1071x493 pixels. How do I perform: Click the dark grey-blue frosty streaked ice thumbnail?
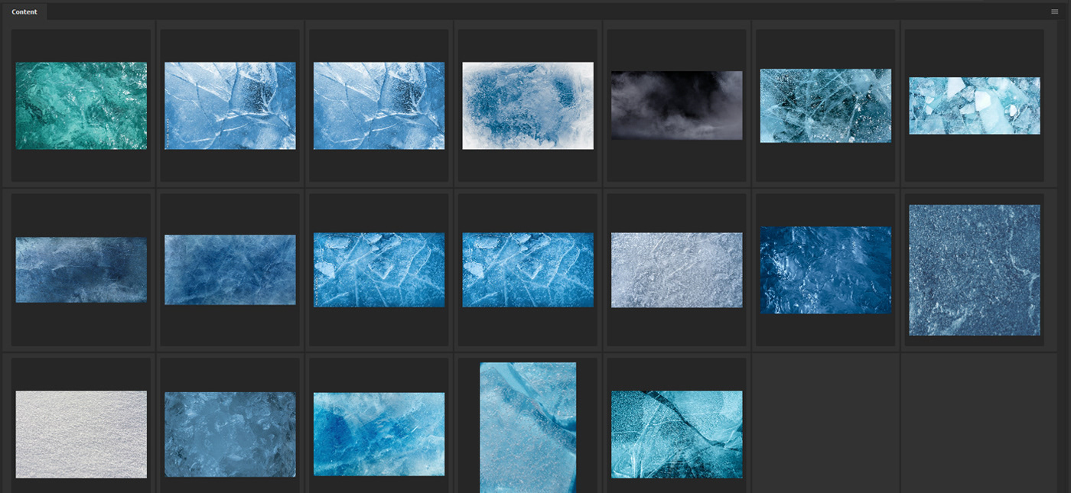coord(81,270)
